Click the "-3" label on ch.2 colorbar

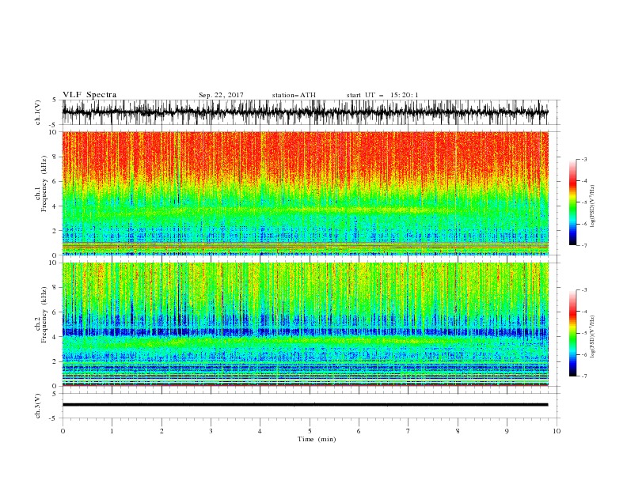point(583,290)
